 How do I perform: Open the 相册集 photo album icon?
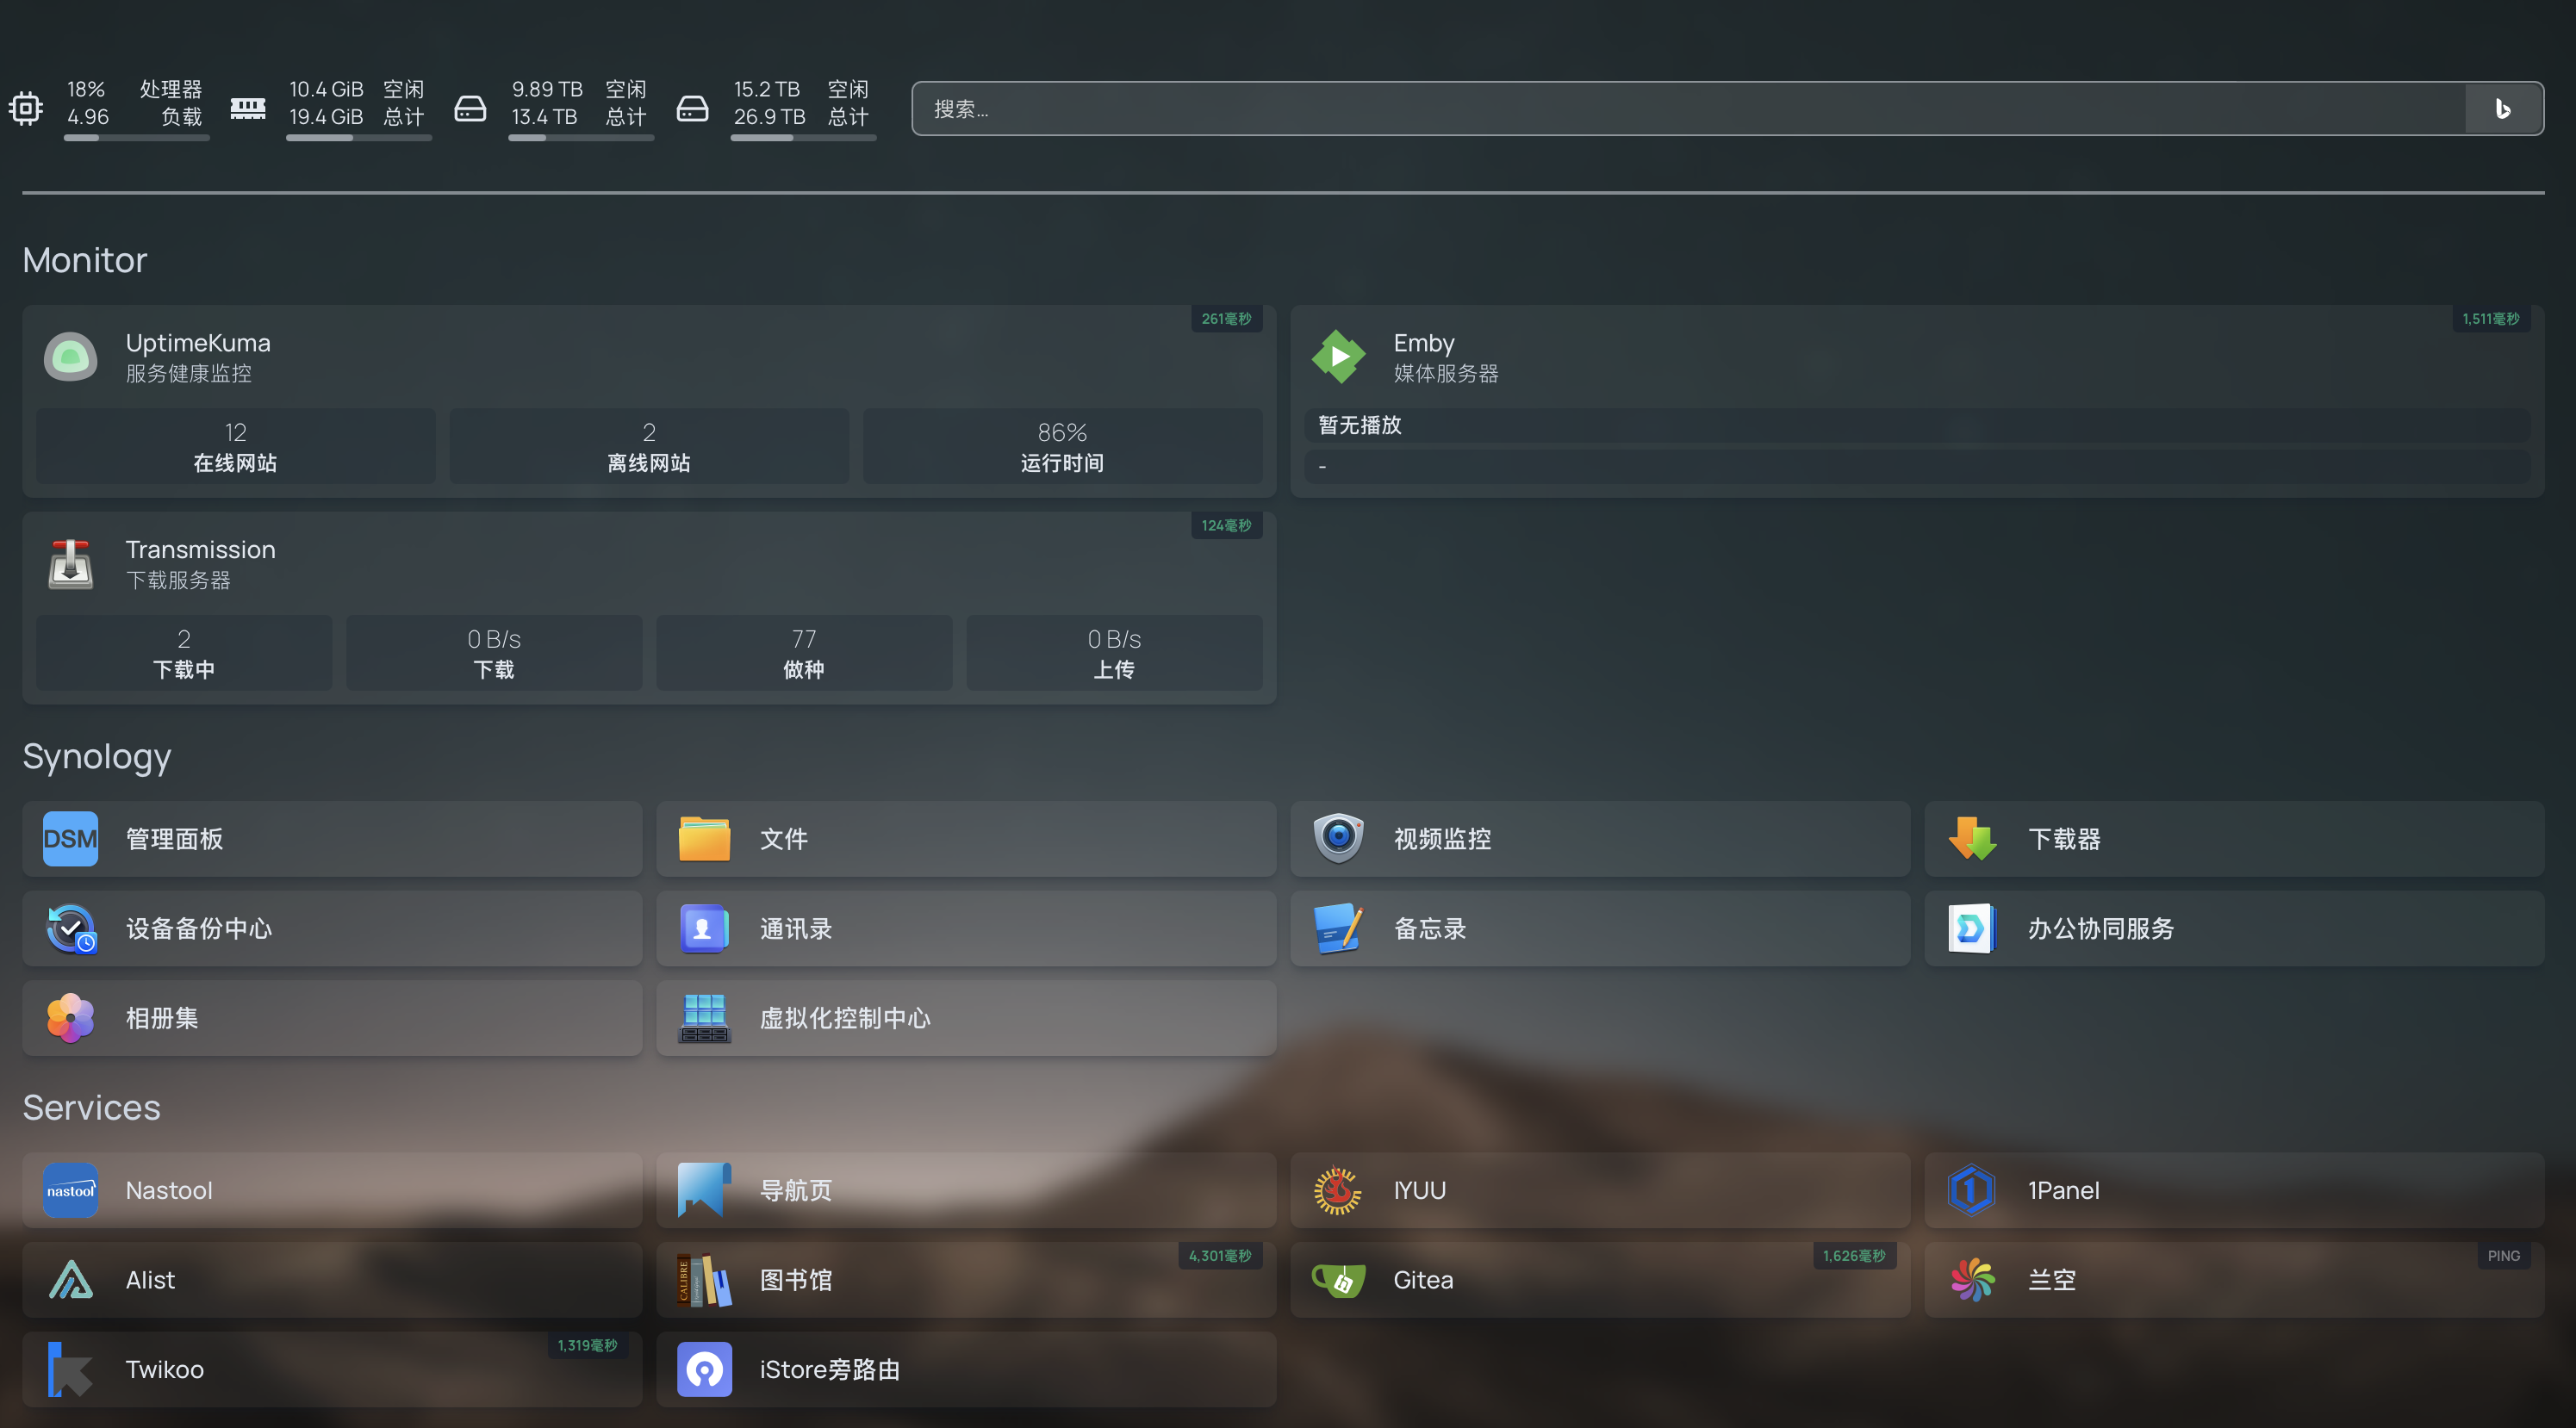click(69, 1018)
